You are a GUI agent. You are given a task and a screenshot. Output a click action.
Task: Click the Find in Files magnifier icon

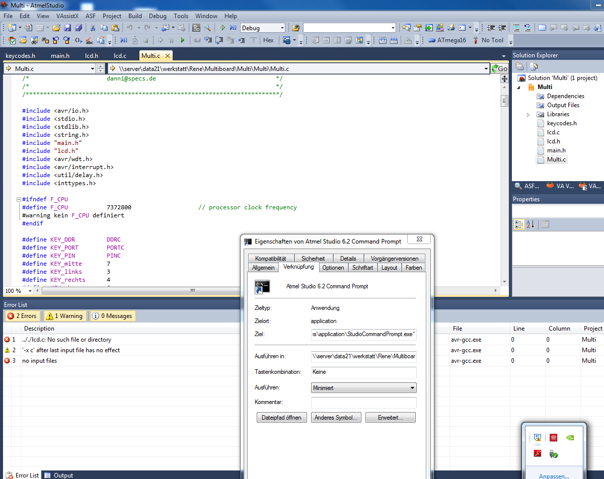pyautogui.click(x=207, y=28)
